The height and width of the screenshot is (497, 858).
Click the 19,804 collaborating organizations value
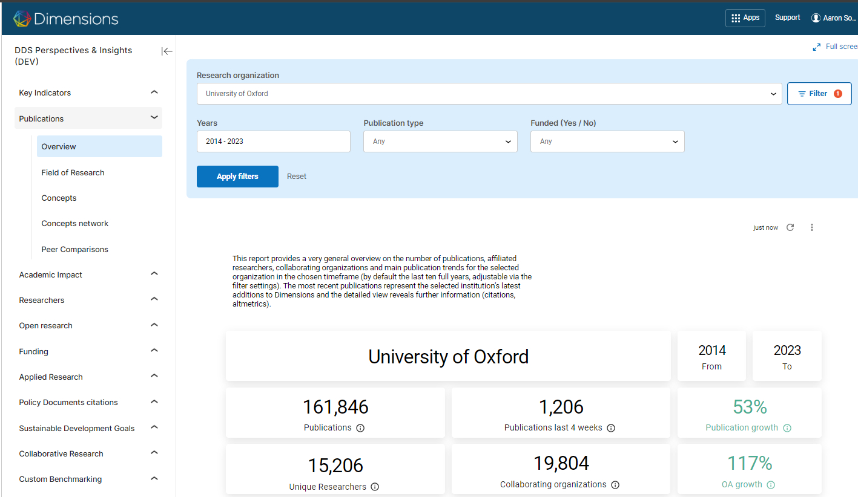pyautogui.click(x=561, y=464)
